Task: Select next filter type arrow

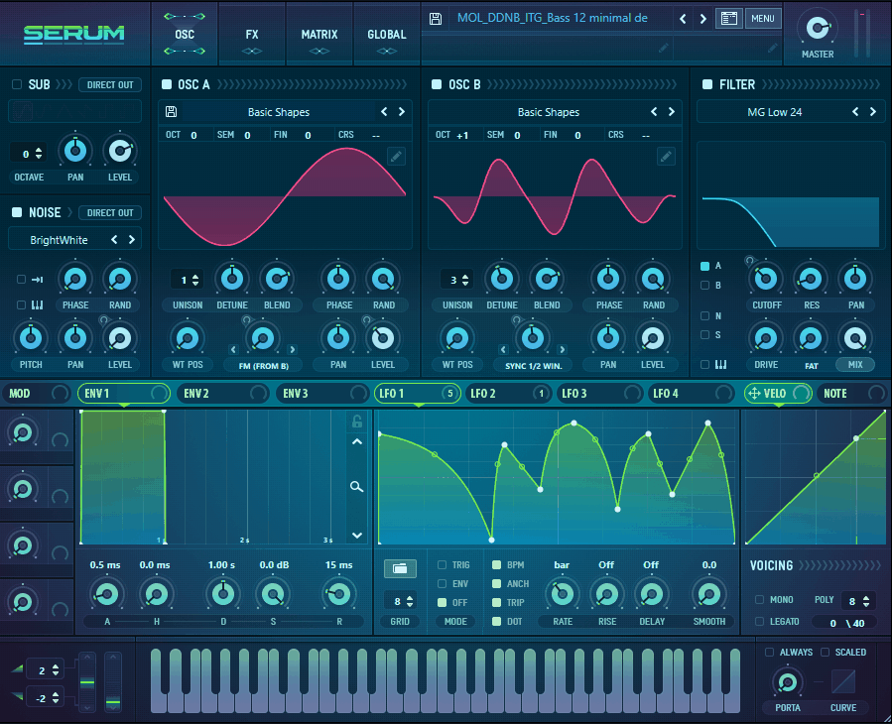Action: click(x=873, y=111)
